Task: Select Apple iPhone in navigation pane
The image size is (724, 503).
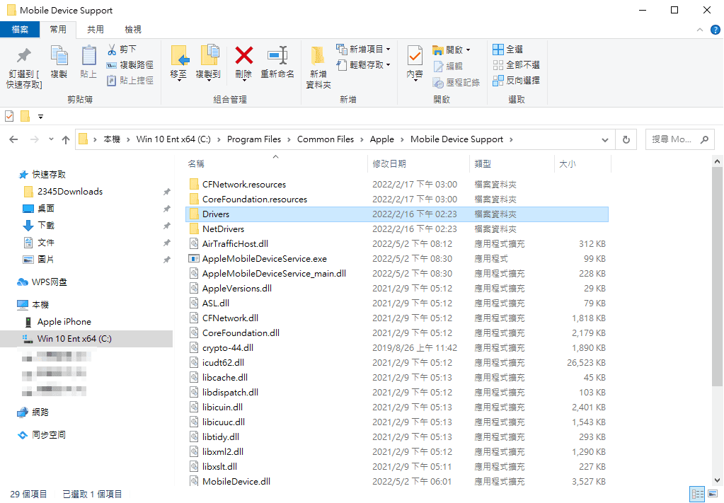Action: (x=64, y=322)
